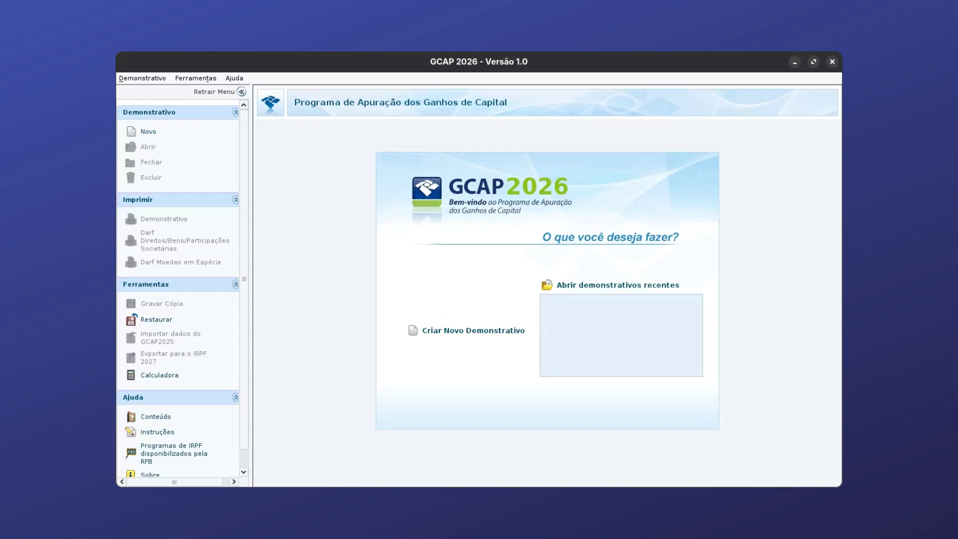Select the Novo document icon
The image size is (958, 539).
[131, 131]
